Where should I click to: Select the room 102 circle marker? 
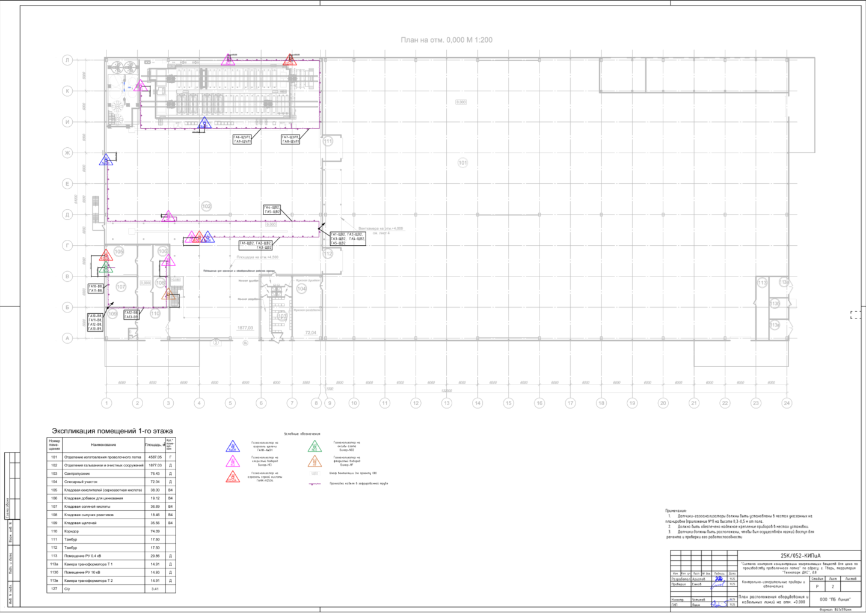(206, 206)
